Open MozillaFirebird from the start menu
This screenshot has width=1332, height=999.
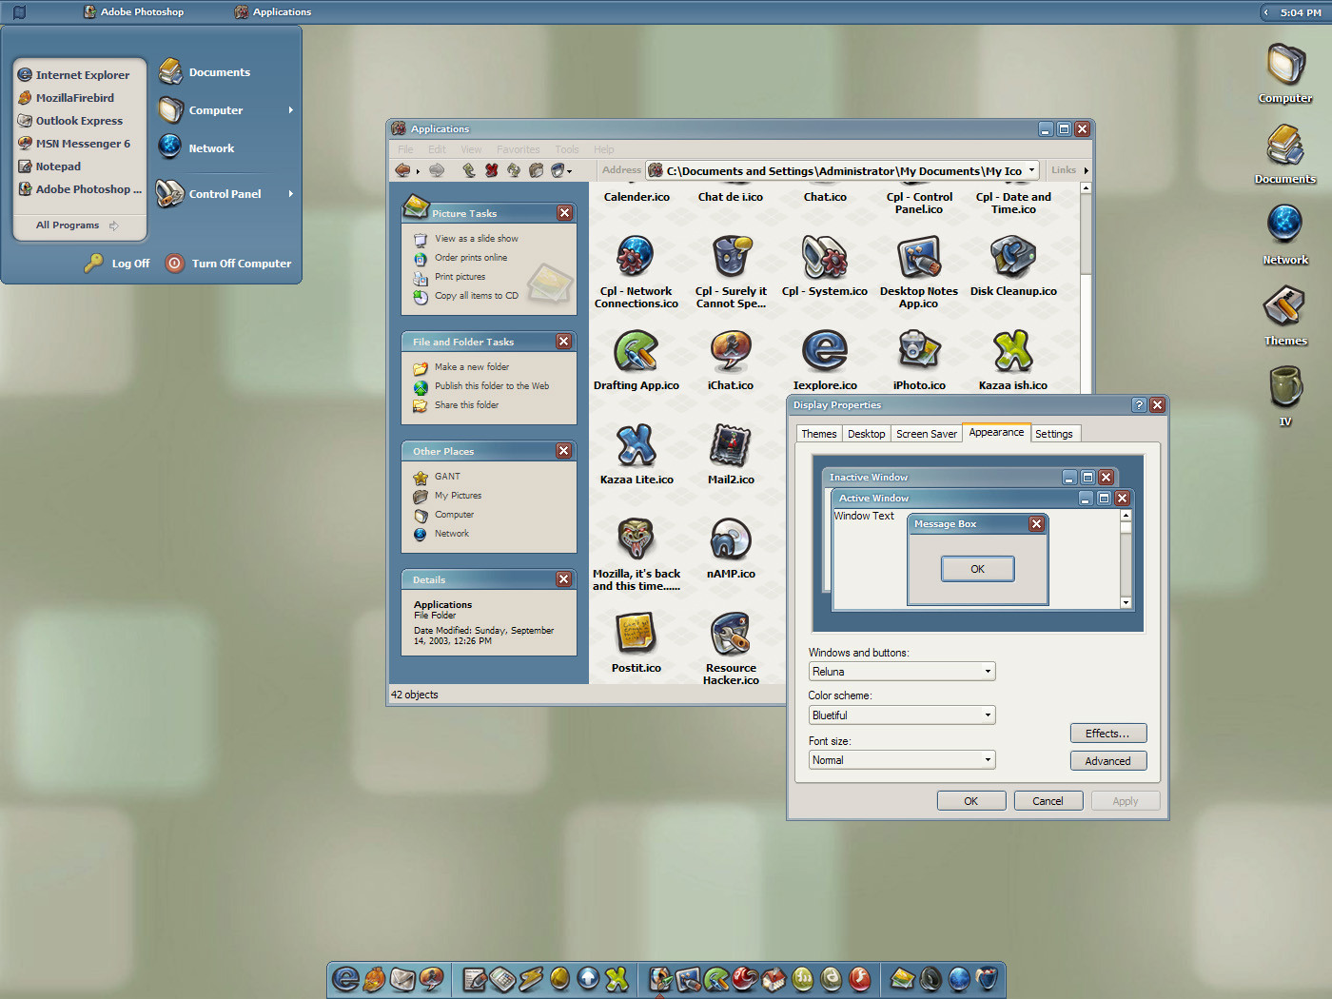tap(74, 98)
